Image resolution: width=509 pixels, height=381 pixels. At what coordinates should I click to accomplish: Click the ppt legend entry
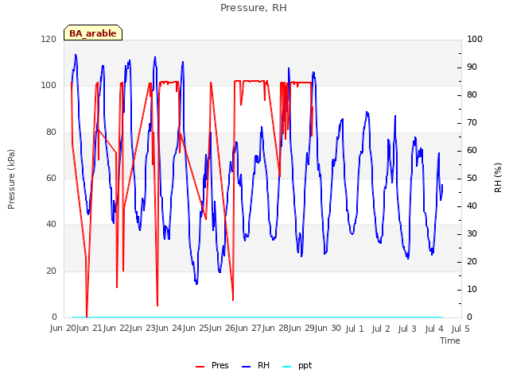297,366
